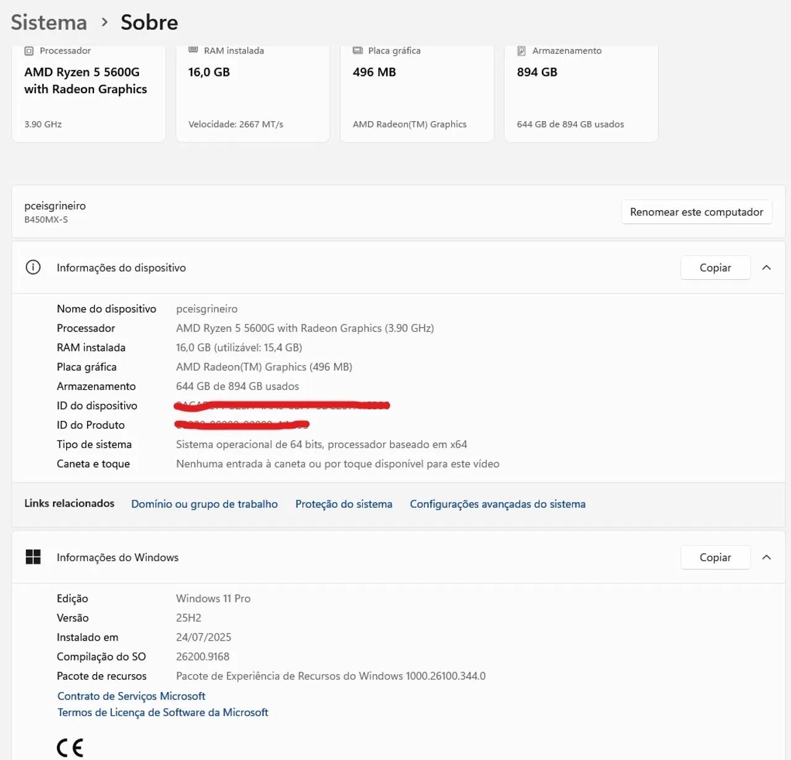791x760 pixels.
Task: Click 'pceisgrineiro' value in Nome do dispositivo row
Action: click(207, 309)
